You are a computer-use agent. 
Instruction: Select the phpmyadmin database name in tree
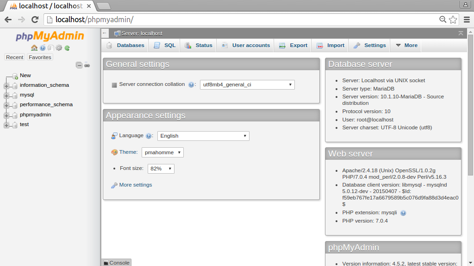coord(35,115)
